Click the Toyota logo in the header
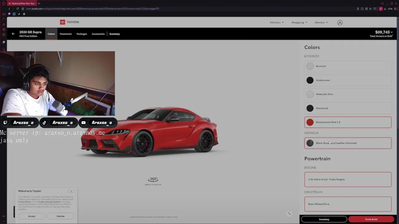 [70, 22]
